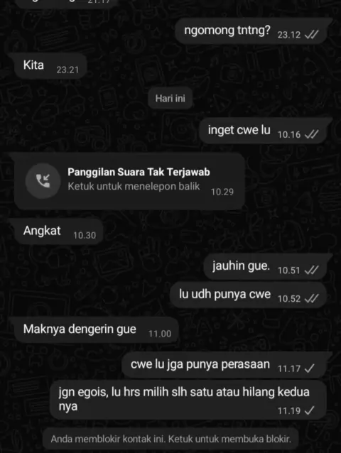This screenshot has height=453, width=341.
Task: Select the 'lu udh punya cwe' bubble
Action: tap(249, 295)
